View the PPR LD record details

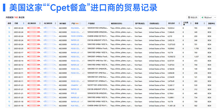(x=9, y=93)
